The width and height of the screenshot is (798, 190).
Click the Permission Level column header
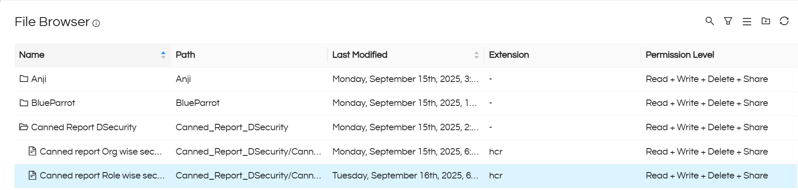[x=679, y=55]
